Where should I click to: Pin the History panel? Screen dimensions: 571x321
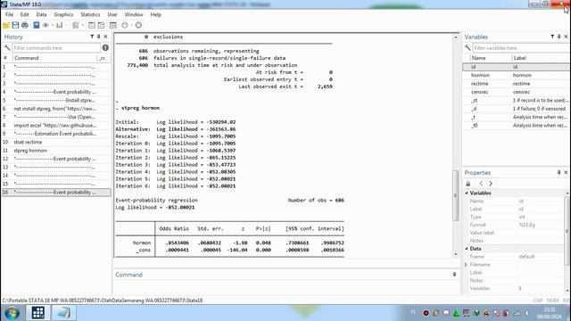click(99, 37)
